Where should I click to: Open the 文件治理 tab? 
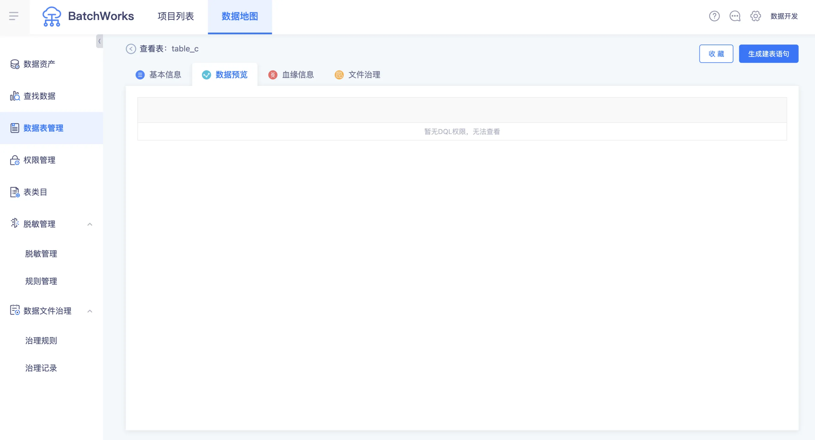[357, 75]
